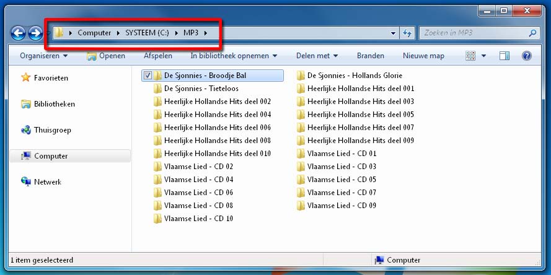Expand the arrow between SYSTEEM (C:) and MP3

[x=177, y=33]
